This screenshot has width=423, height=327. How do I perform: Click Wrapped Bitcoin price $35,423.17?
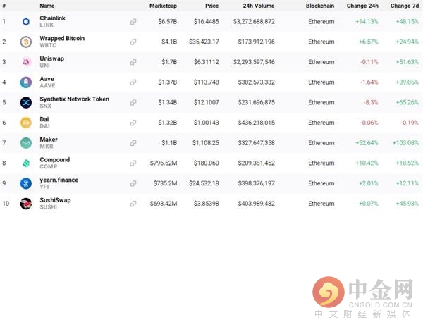pos(204,42)
